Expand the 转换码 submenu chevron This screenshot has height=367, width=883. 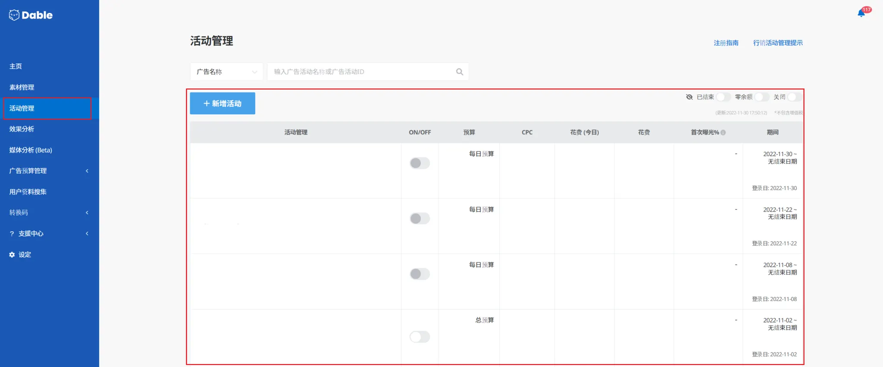87,213
